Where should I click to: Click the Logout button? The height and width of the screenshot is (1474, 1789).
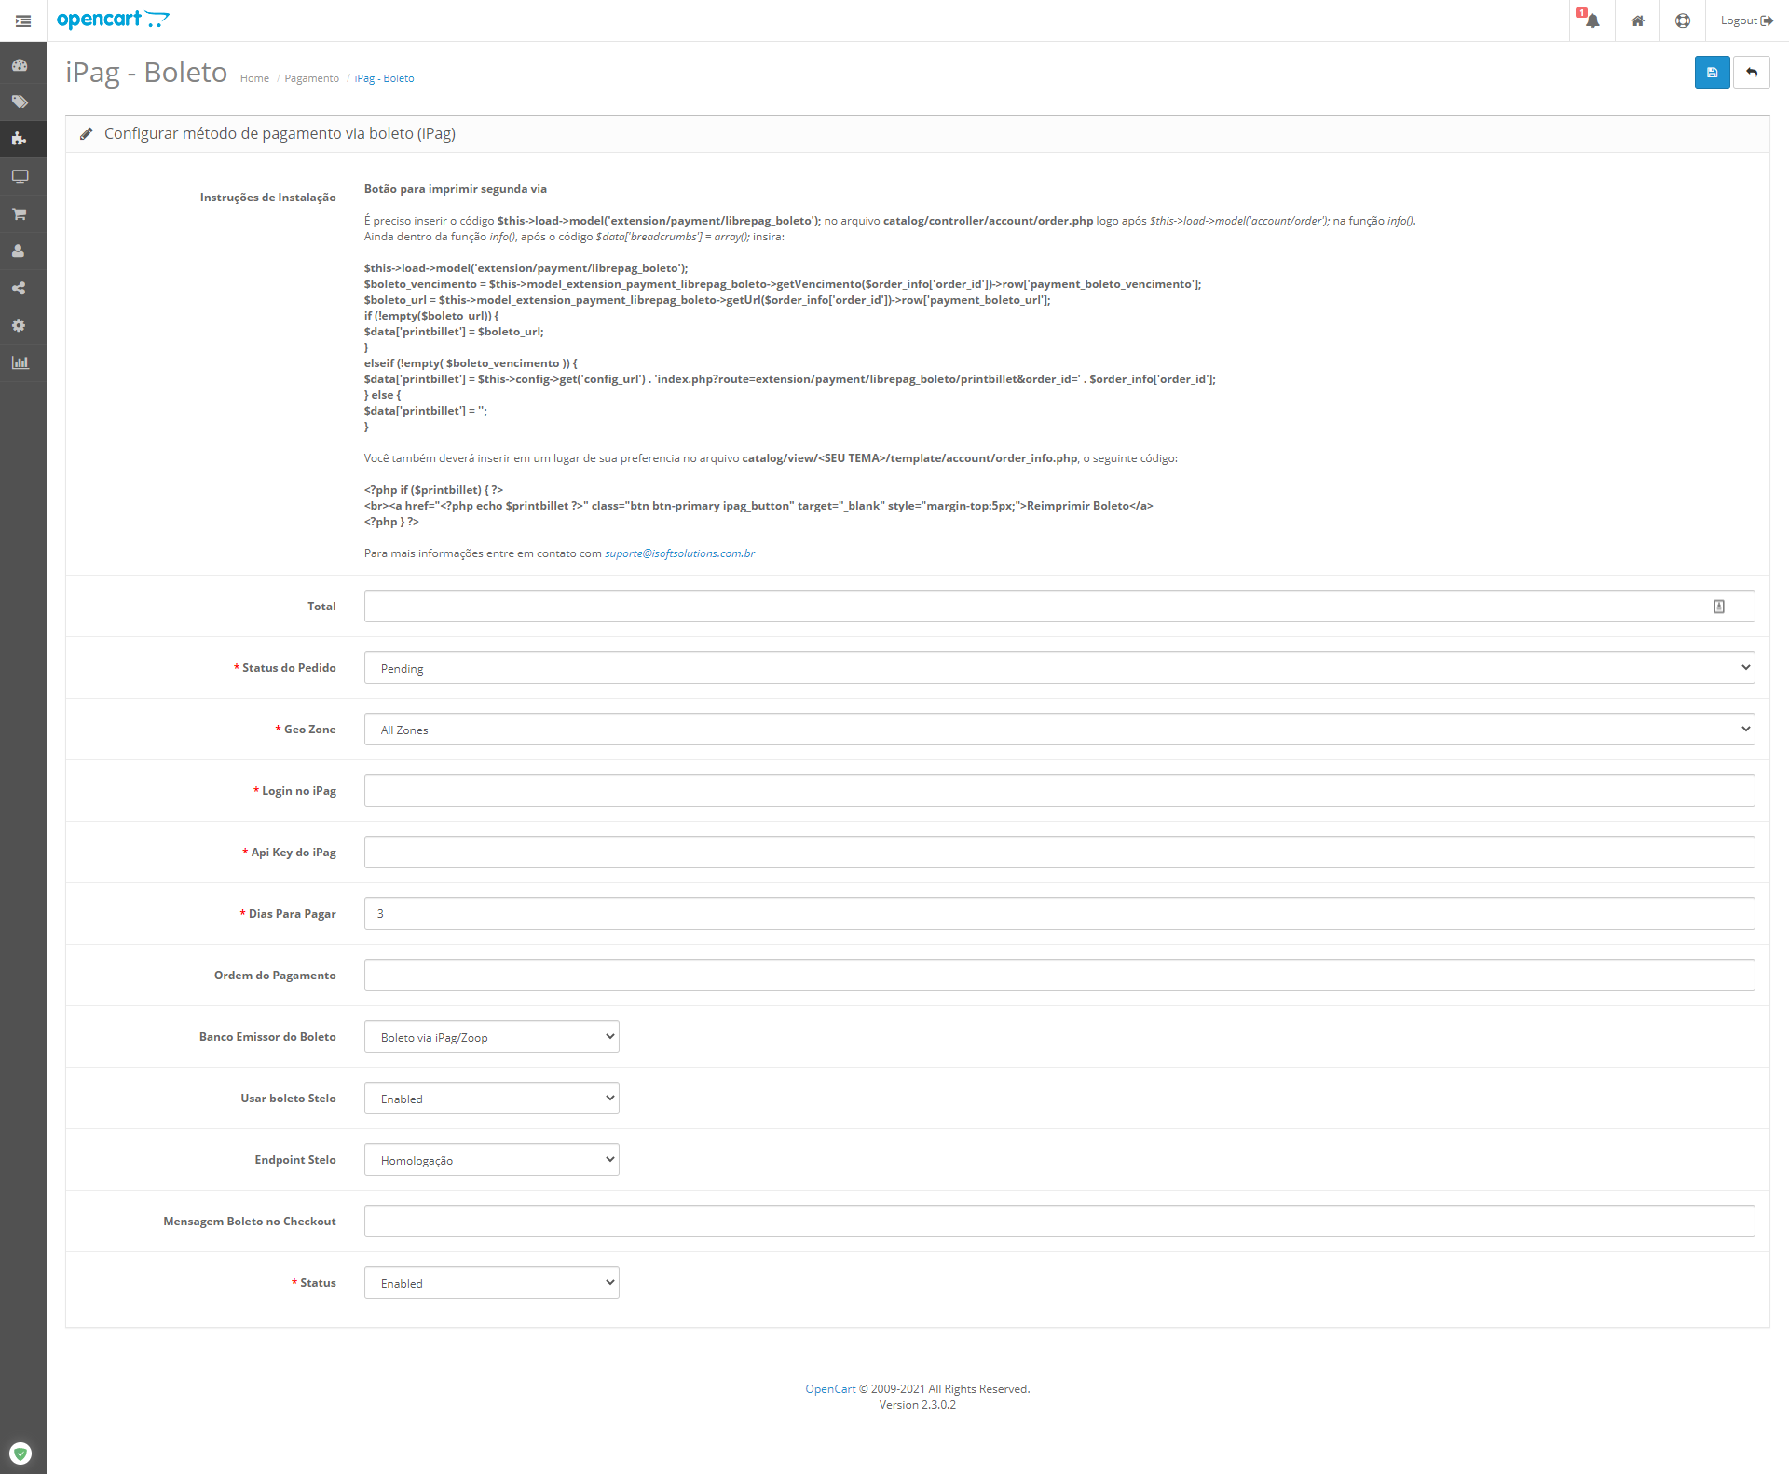(1745, 20)
